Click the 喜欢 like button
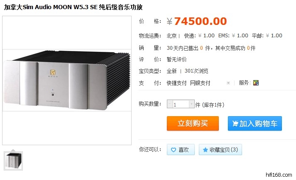 (181, 150)
